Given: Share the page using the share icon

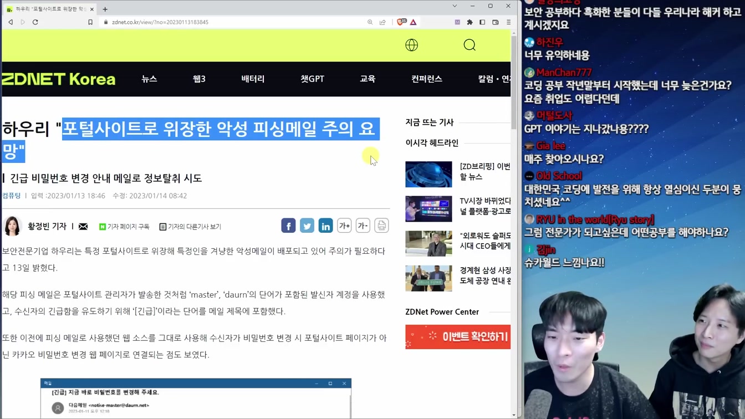Looking at the screenshot, I should [382, 22].
